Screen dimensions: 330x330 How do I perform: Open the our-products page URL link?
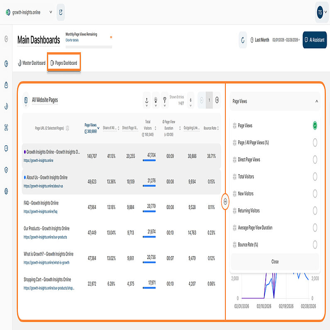pyautogui.click(x=45, y=237)
